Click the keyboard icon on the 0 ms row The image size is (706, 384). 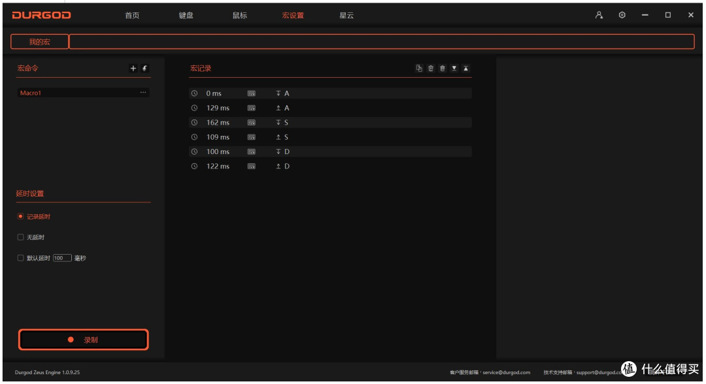point(252,93)
